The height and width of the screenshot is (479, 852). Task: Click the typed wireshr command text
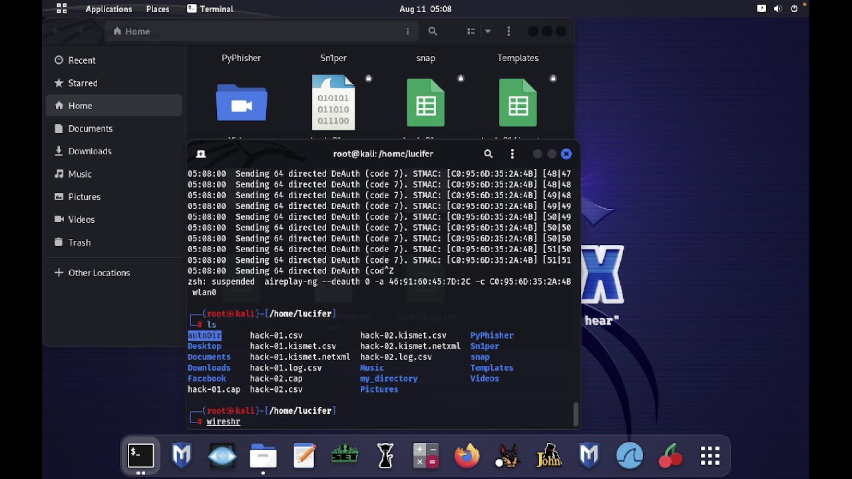click(224, 422)
